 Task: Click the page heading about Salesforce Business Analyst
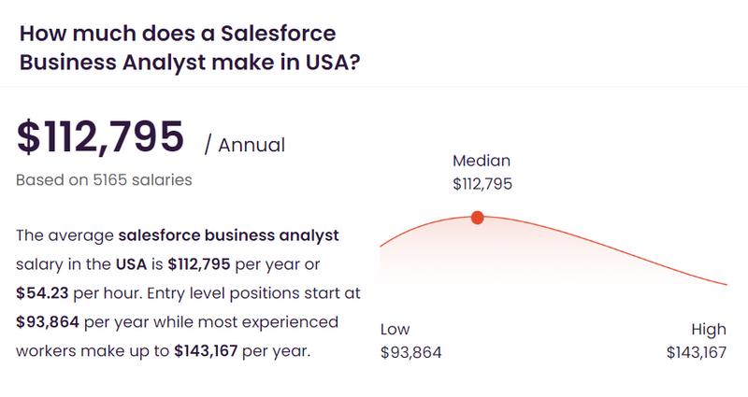(190, 48)
